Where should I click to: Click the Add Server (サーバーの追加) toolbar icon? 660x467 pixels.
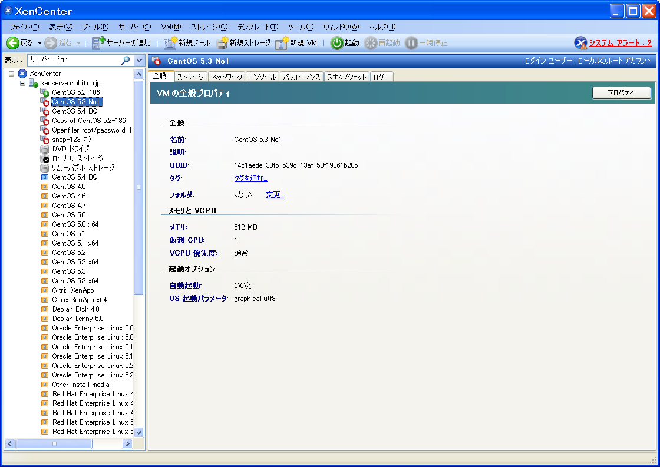click(98, 42)
